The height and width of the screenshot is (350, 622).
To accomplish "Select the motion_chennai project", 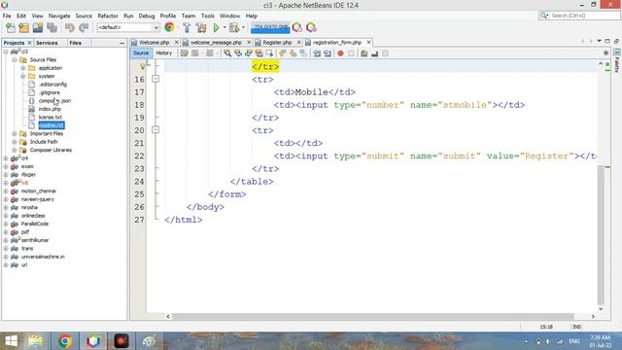I will point(38,192).
